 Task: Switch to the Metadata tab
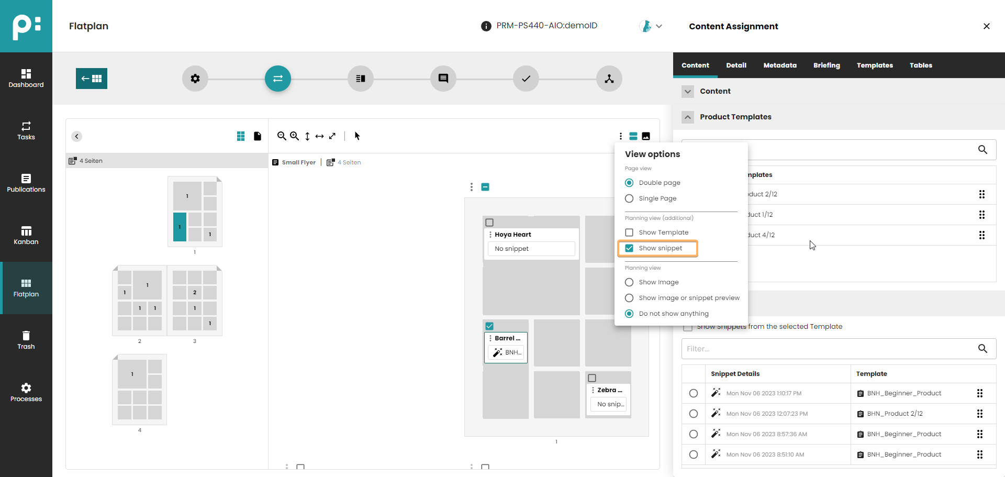point(779,65)
